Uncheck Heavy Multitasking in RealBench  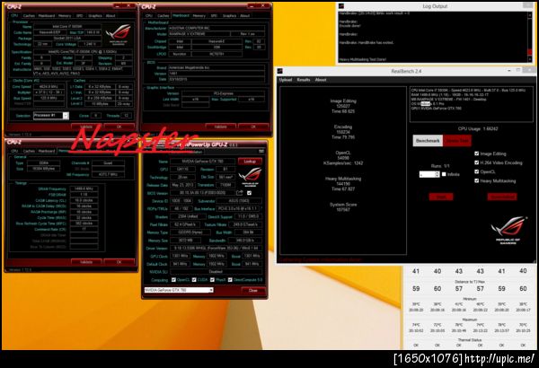[476, 180]
